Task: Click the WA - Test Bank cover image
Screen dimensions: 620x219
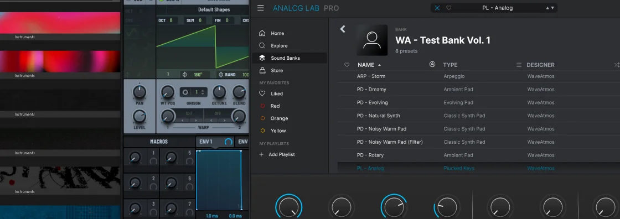Action: pos(371,40)
